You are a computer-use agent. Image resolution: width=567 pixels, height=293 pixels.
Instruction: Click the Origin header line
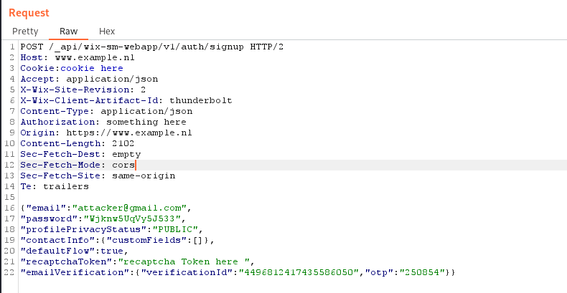[x=106, y=133]
